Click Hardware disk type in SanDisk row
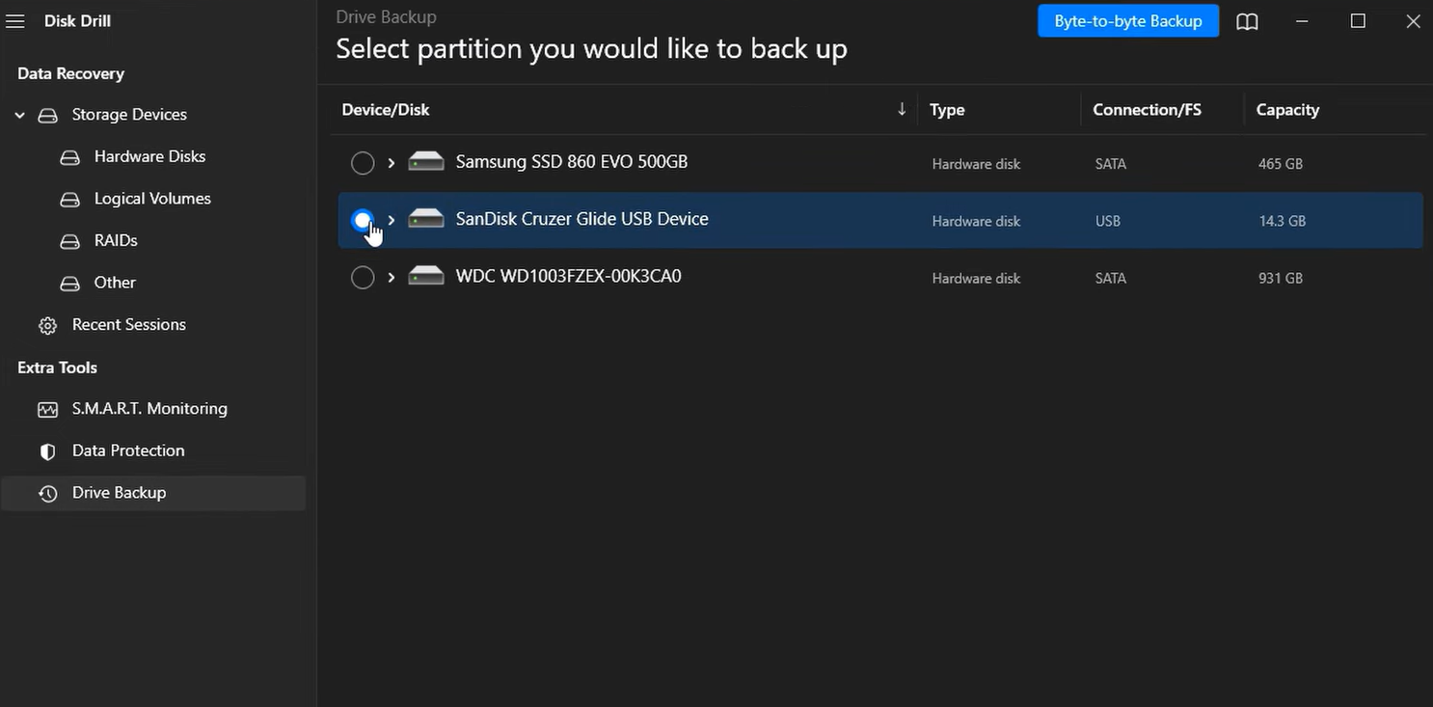Image resolution: width=1433 pixels, height=707 pixels. coord(976,221)
